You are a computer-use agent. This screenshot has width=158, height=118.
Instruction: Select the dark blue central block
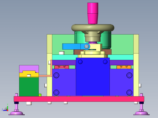[93, 77]
